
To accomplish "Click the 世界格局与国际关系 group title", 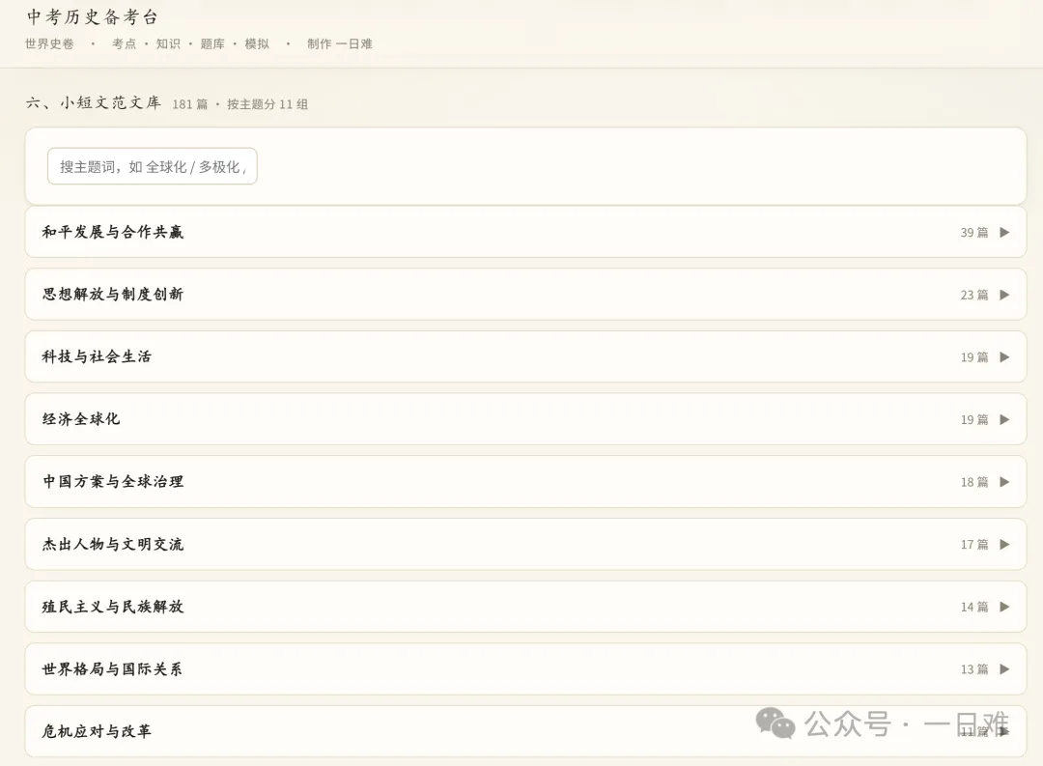I will (112, 668).
